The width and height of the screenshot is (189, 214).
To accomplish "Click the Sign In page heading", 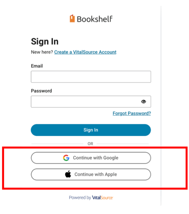I will (45, 41).
